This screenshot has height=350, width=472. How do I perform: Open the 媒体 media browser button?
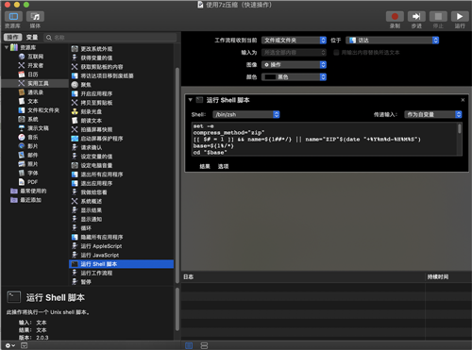coord(35,16)
